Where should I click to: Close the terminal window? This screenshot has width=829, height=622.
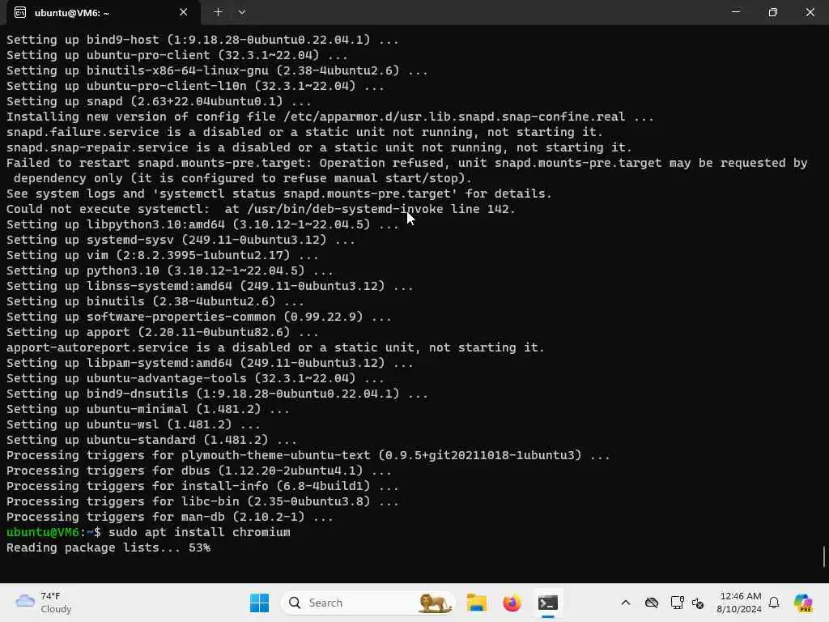pos(810,12)
